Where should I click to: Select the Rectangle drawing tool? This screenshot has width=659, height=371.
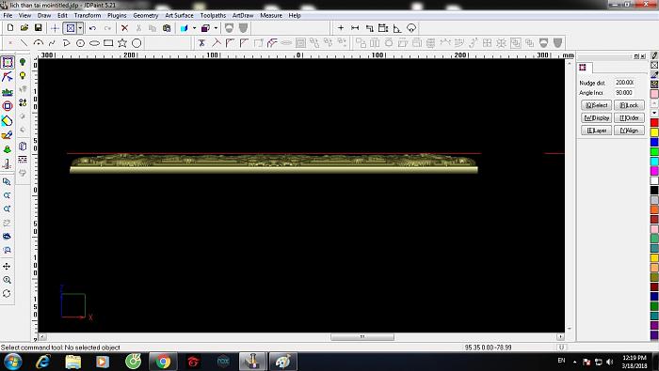[108, 43]
